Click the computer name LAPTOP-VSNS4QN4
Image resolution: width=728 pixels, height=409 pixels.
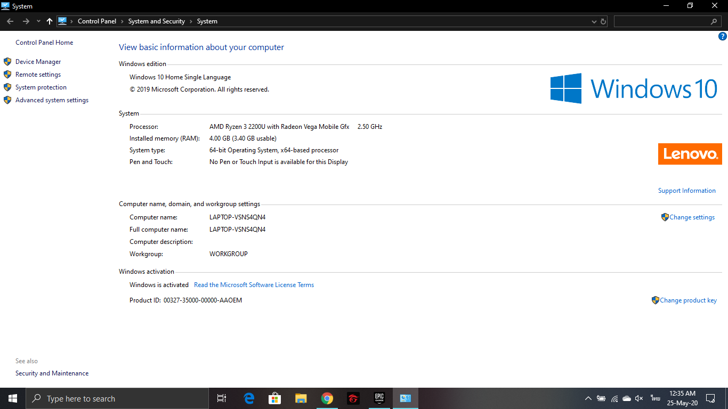[238, 217]
